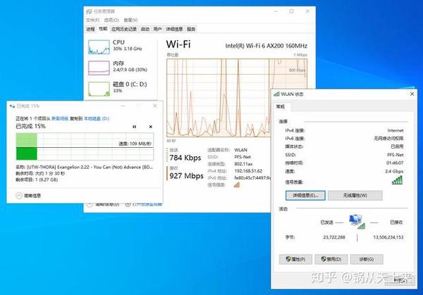The image size is (423, 295).
Task: Select the 磁盘 0 (C: D:) thumbnail graph
Action: (99, 89)
